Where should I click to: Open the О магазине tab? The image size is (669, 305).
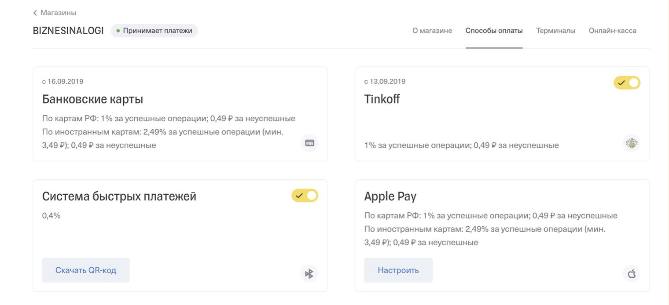click(x=432, y=31)
